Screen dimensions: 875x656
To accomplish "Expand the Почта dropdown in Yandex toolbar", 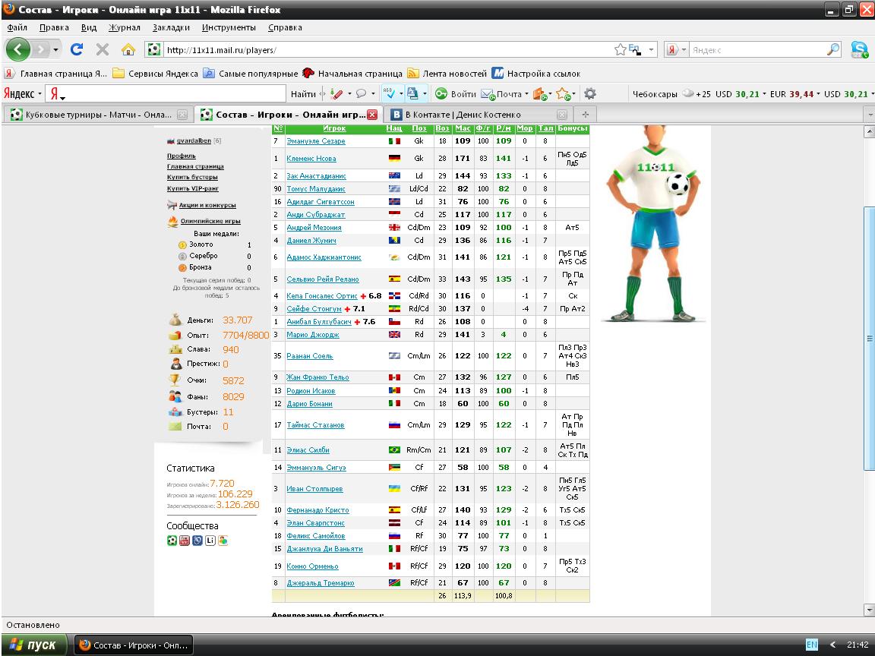I will (x=526, y=94).
